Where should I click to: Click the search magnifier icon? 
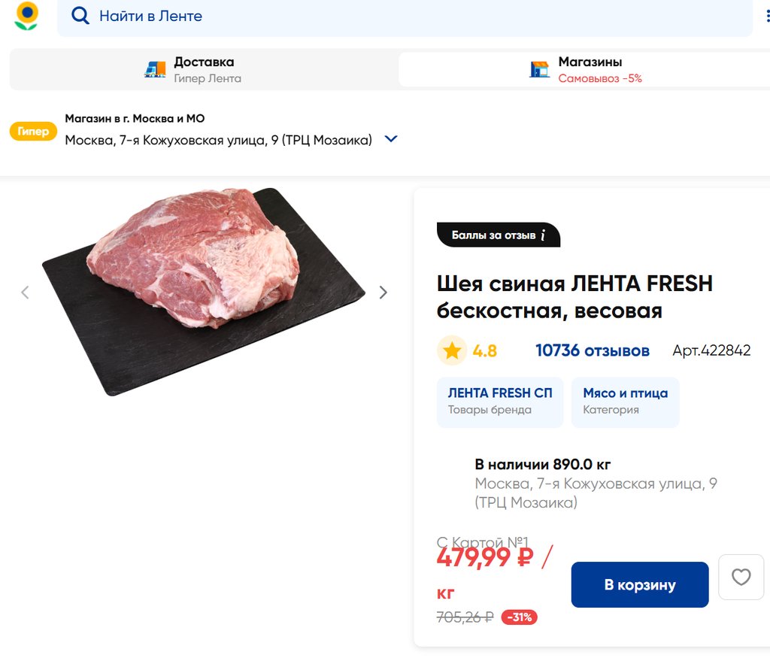[80, 16]
